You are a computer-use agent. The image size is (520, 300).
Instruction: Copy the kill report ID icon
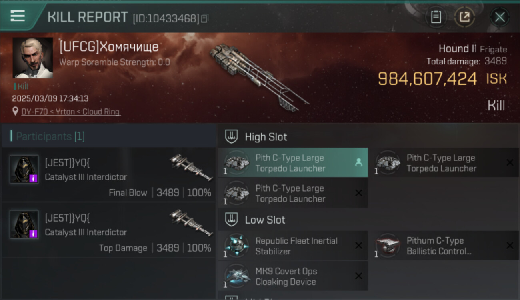205,18
